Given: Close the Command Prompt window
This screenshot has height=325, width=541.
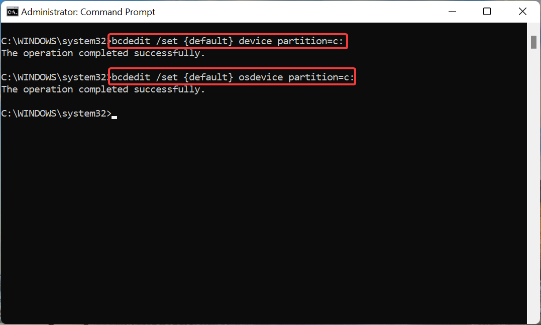Looking at the screenshot, I should click(x=522, y=11).
